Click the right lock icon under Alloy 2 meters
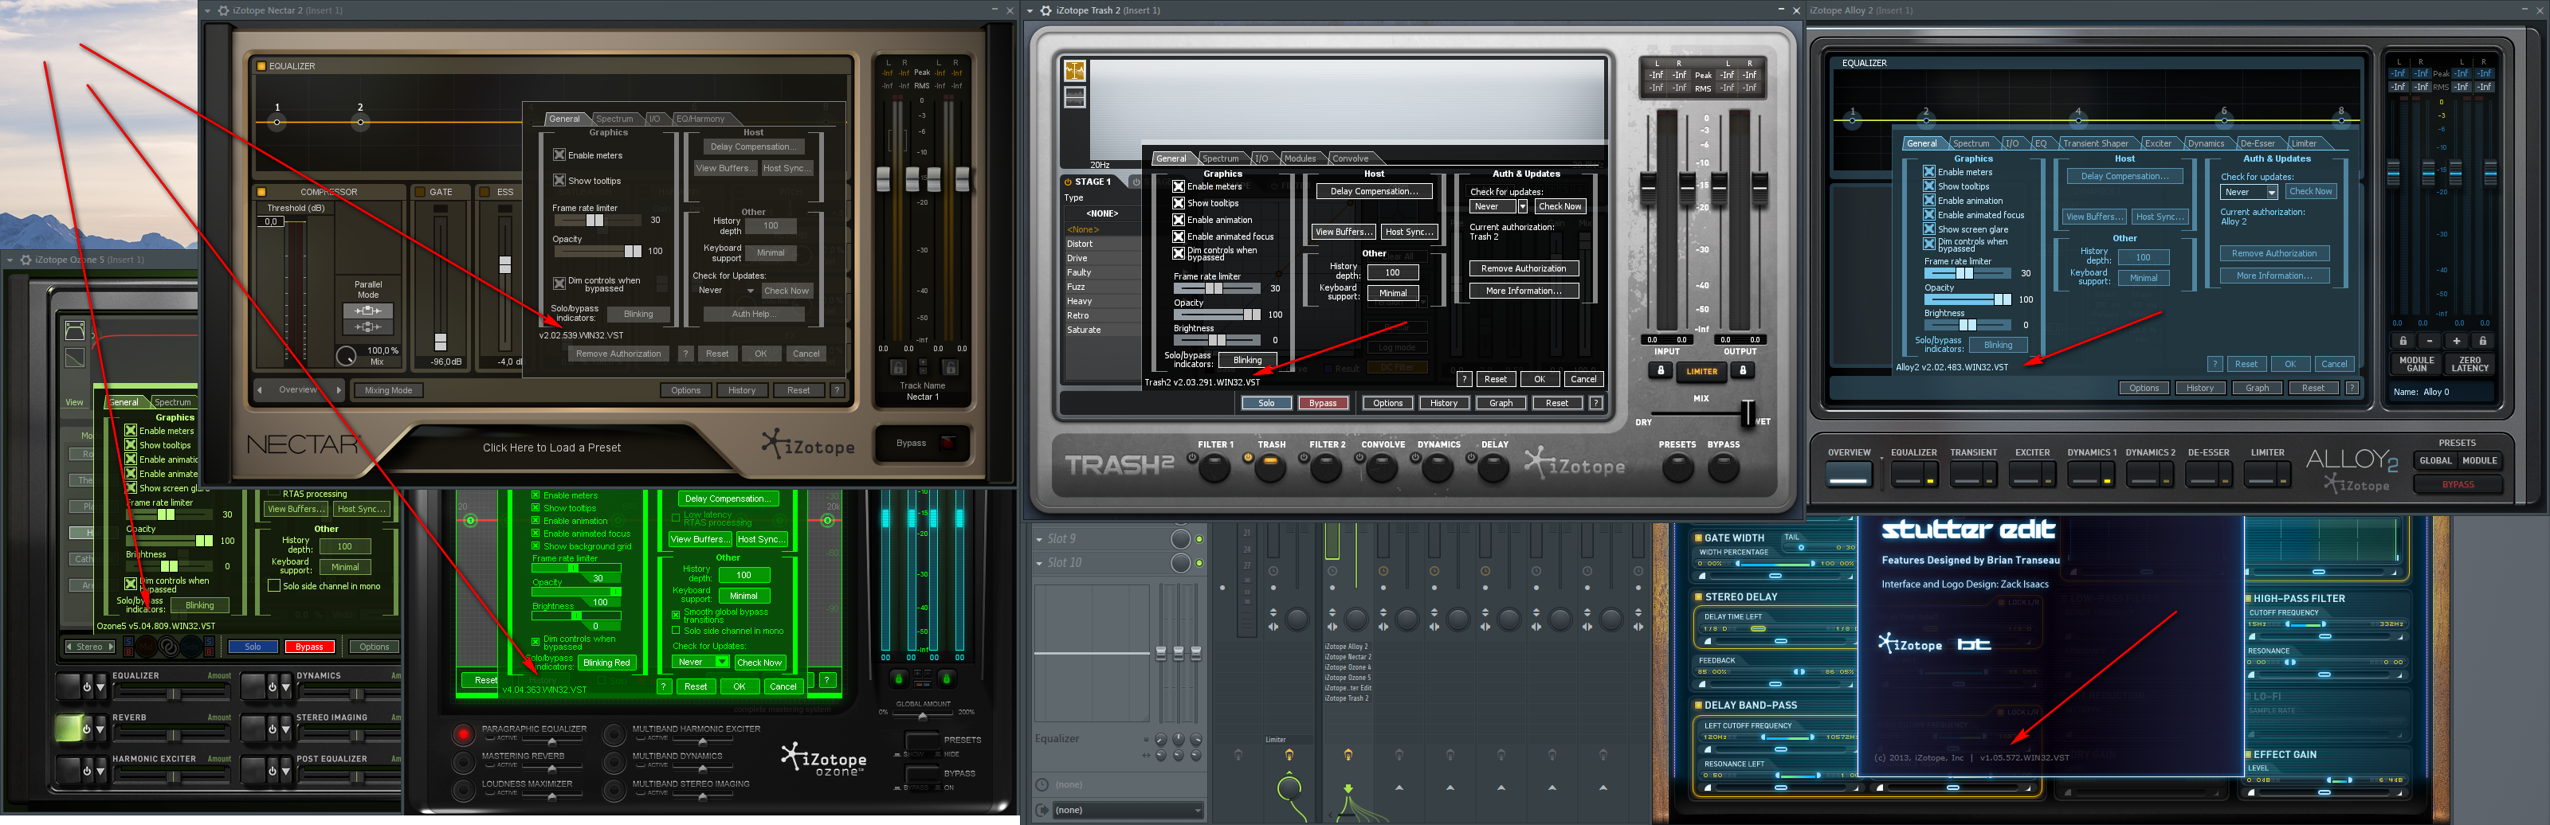The width and height of the screenshot is (2550, 825). tap(2481, 342)
